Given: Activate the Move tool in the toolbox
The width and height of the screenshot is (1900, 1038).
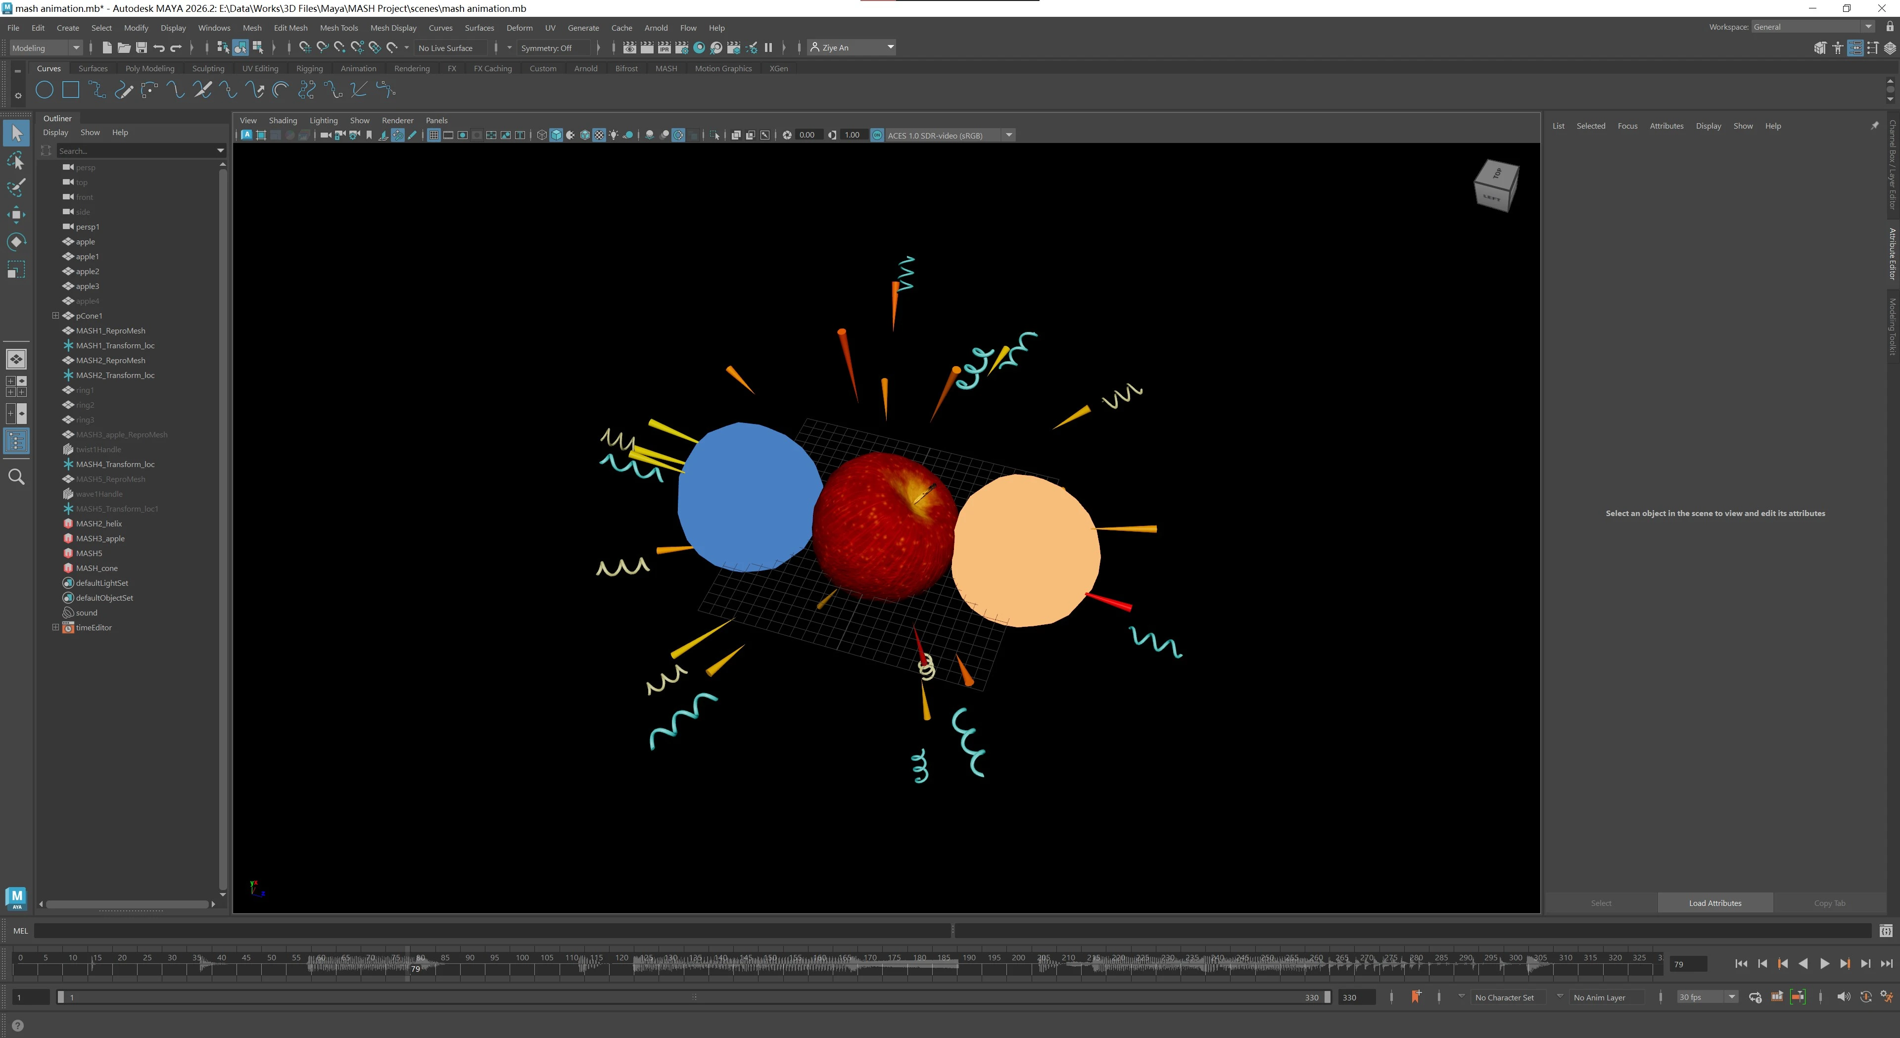Looking at the screenshot, I should pos(15,215).
